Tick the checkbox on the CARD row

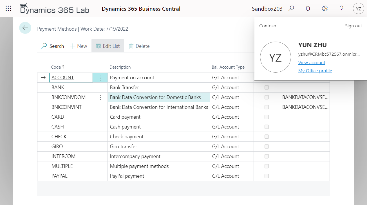click(267, 117)
